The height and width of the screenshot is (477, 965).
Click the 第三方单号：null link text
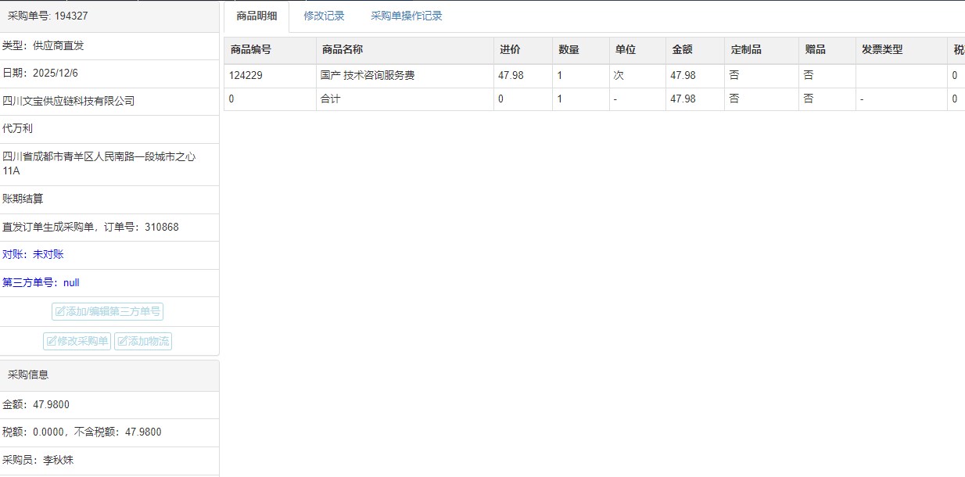[x=41, y=282]
